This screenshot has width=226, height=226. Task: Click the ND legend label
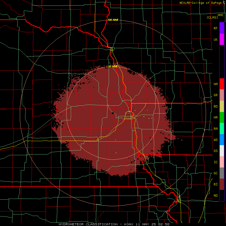pos(215,196)
